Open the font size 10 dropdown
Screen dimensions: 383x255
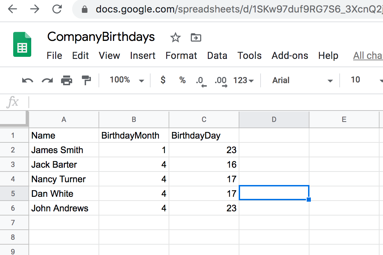(x=366, y=80)
